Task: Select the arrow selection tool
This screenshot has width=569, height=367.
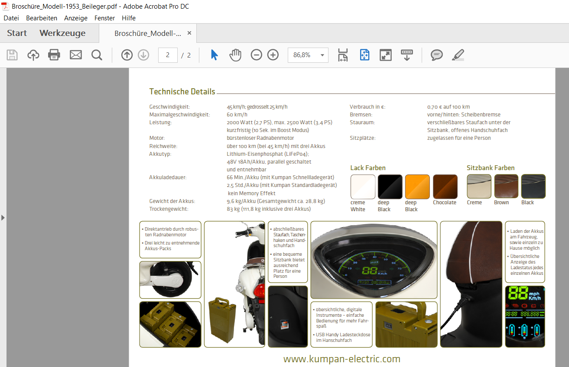Action: point(214,55)
